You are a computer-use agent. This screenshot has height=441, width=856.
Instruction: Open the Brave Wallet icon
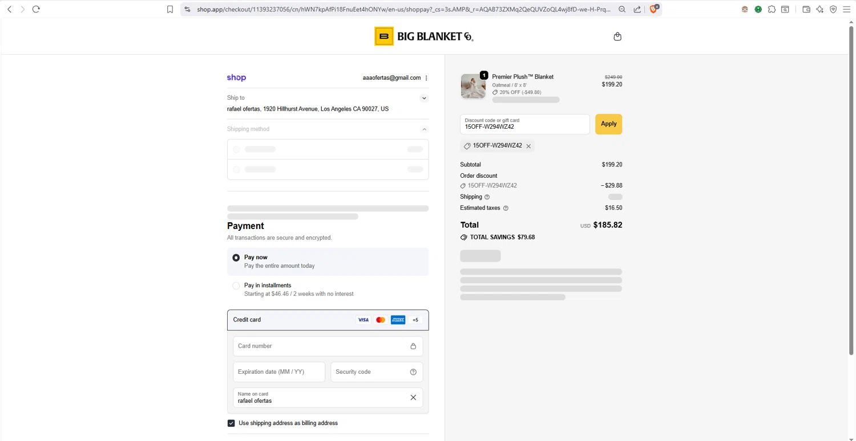[806, 9]
